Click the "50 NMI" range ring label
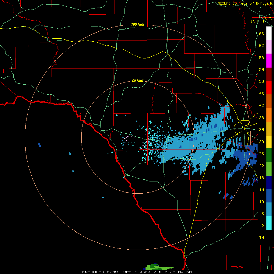274x274 pixels. pos(138,81)
